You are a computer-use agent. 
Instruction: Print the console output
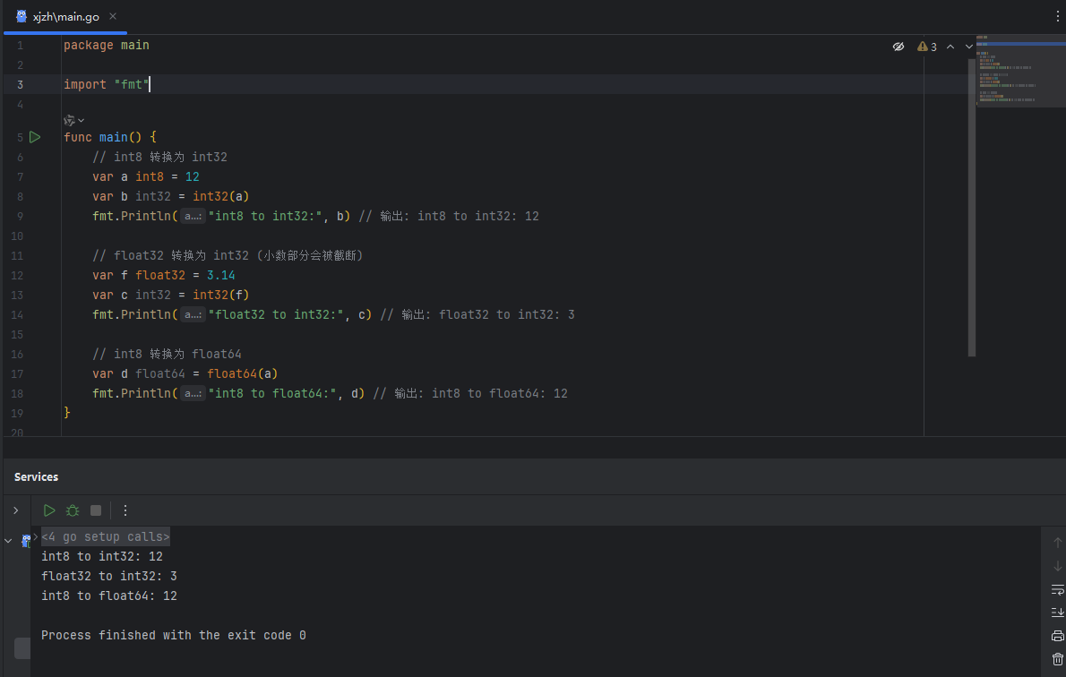pyautogui.click(x=1057, y=636)
